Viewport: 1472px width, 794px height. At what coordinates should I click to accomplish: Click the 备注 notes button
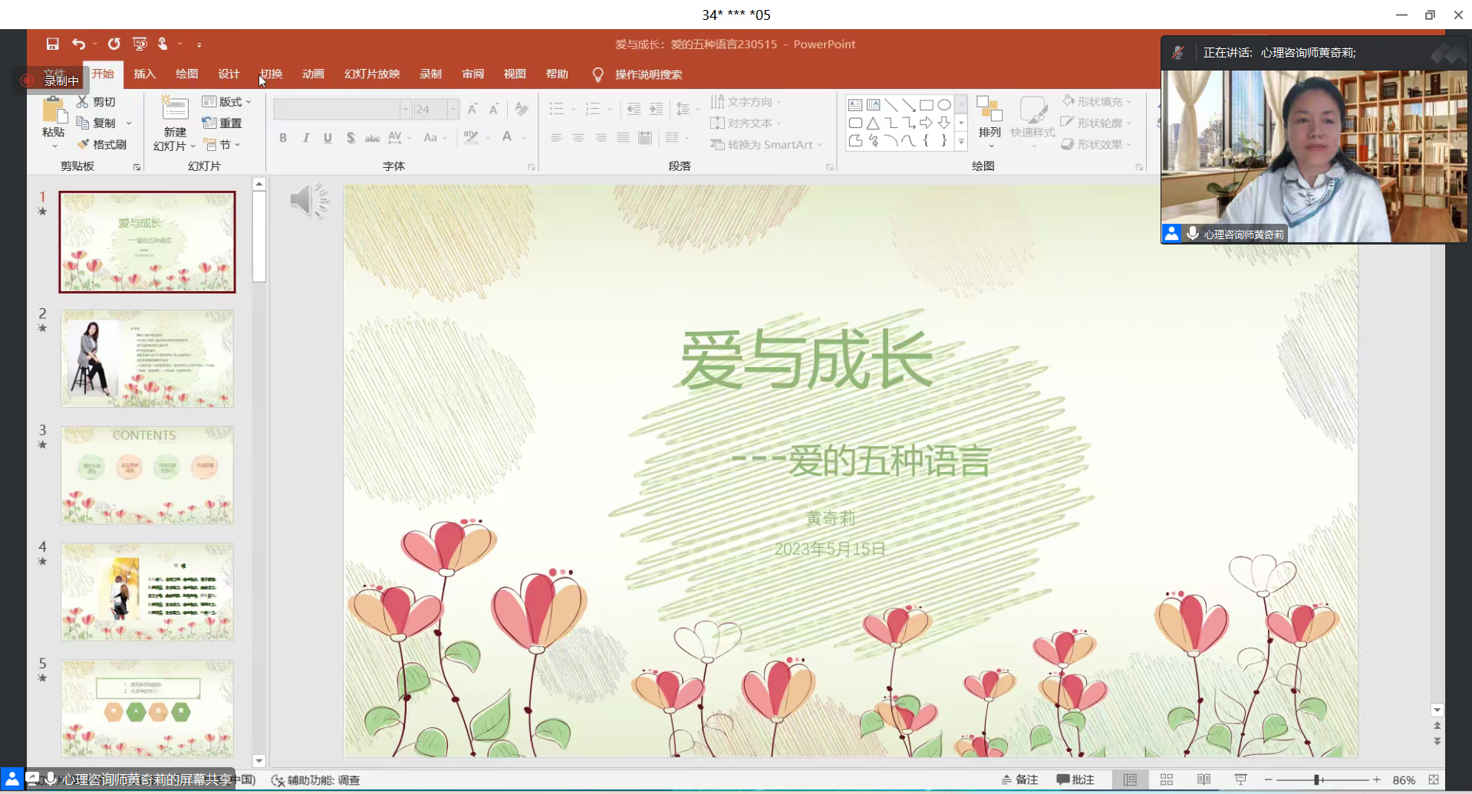click(1019, 779)
